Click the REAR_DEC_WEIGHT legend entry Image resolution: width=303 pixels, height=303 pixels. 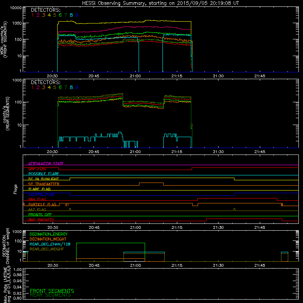(x=47, y=249)
